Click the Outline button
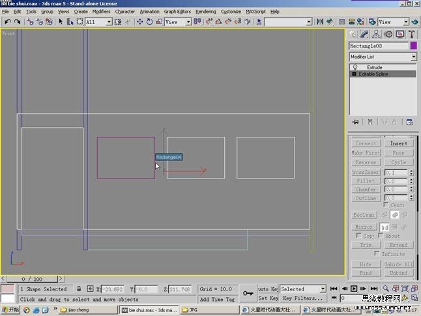This screenshot has width=421, height=316. [x=366, y=198]
